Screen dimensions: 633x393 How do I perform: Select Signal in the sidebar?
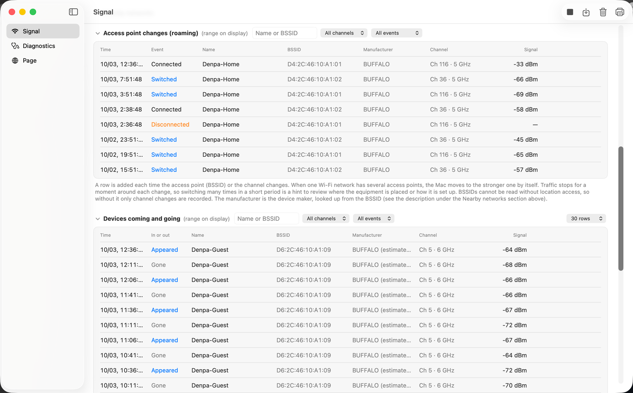point(43,31)
